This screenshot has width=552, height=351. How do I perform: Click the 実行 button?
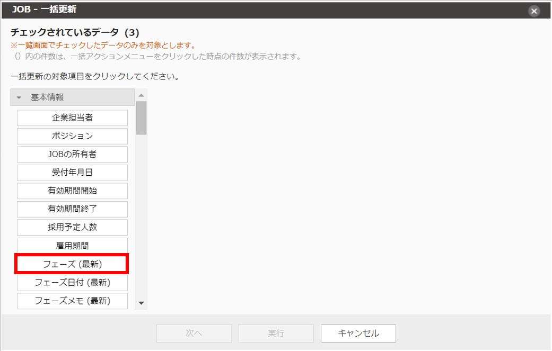pos(276,333)
